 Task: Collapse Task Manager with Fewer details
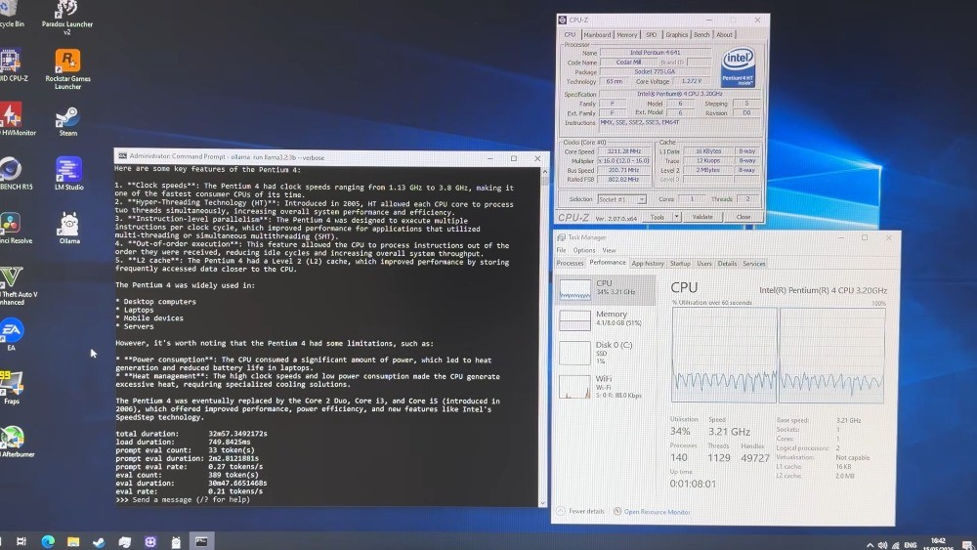pyautogui.click(x=580, y=511)
